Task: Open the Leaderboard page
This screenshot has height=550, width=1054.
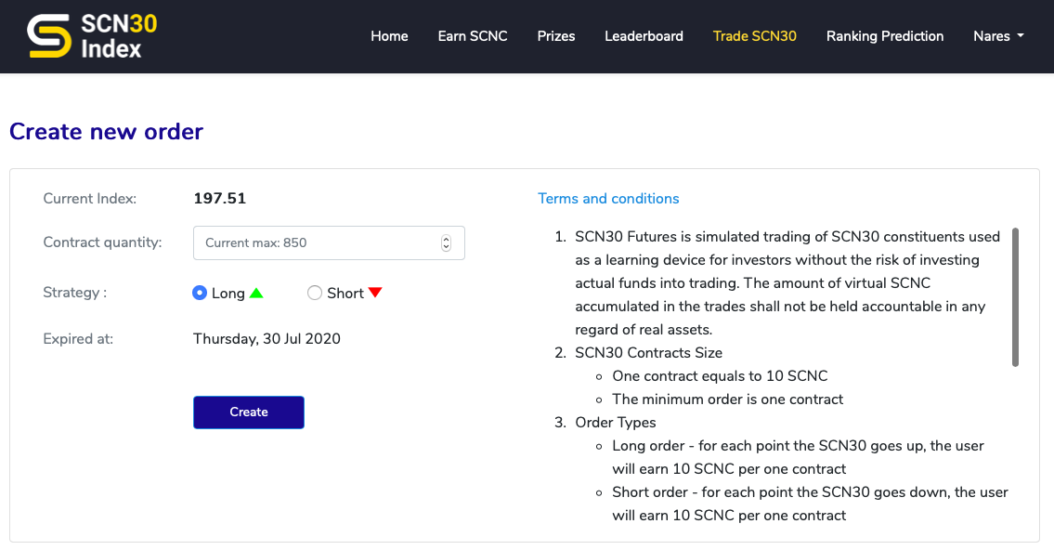Action: coord(644,36)
